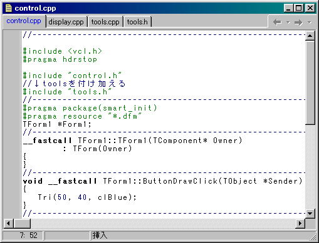Viewport: 319px width, 243px height.
Task: Switch to the display.cpp tab
Action: coord(66,22)
